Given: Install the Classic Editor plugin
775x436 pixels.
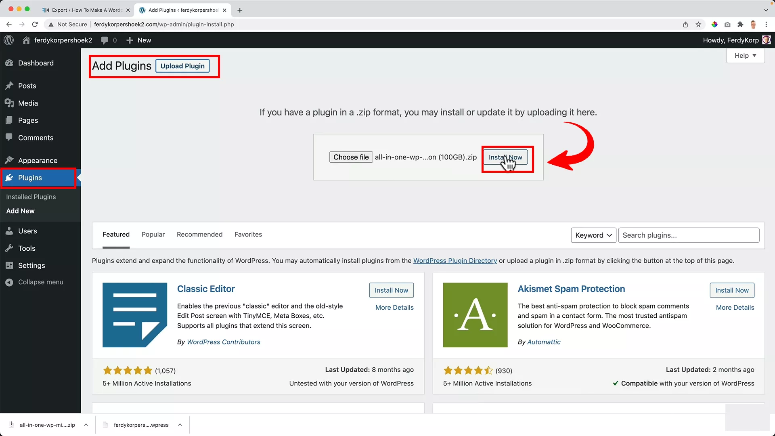Looking at the screenshot, I should point(391,290).
